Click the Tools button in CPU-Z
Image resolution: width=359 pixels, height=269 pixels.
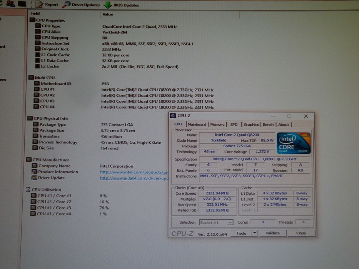tap(241, 233)
